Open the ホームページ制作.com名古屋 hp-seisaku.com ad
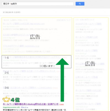 point(24,24)
